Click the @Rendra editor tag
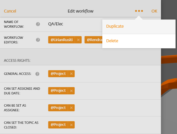The image size is (177, 134). tap(94, 40)
